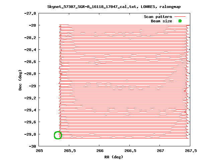Click the 266.5 RA tick label
This screenshot has width=214, height=160.
click(130, 151)
